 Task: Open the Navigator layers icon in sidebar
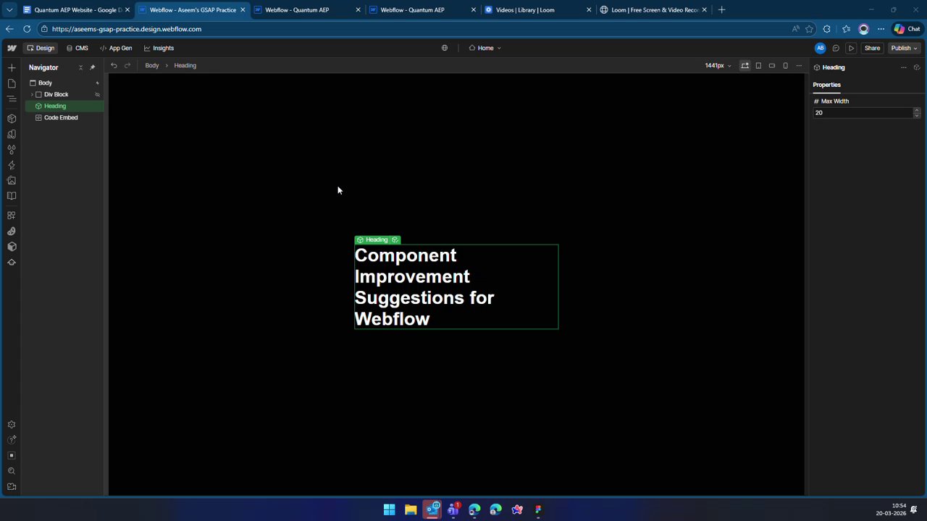(11, 98)
